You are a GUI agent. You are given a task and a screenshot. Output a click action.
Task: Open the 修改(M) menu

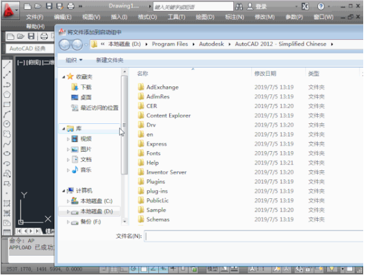pos(265,17)
